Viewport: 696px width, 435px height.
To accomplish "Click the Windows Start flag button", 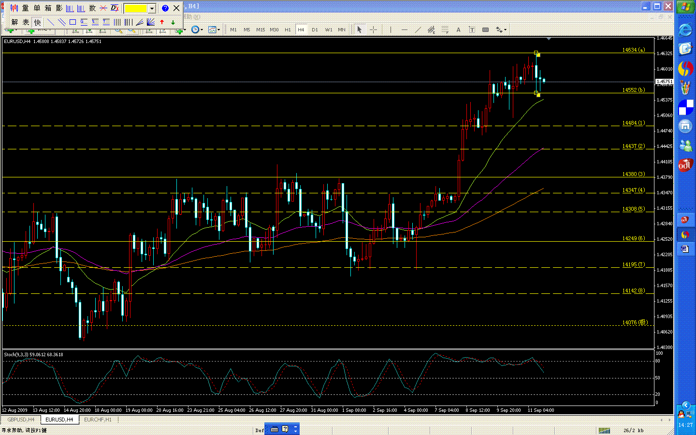I will [x=685, y=7].
